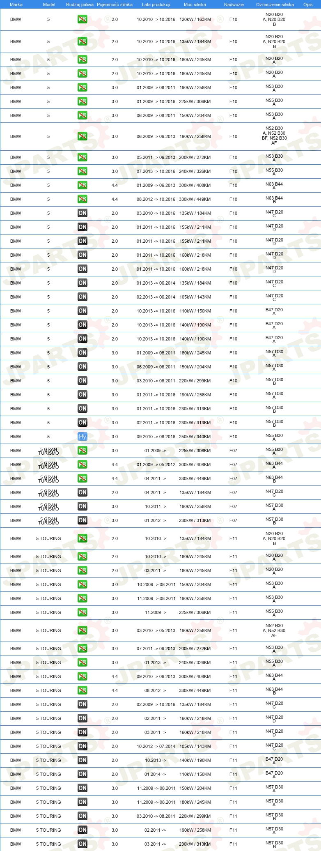Viewport: 321px width, 851px height.
Task: Click the Model column header
Action: (x=49, y=5)
